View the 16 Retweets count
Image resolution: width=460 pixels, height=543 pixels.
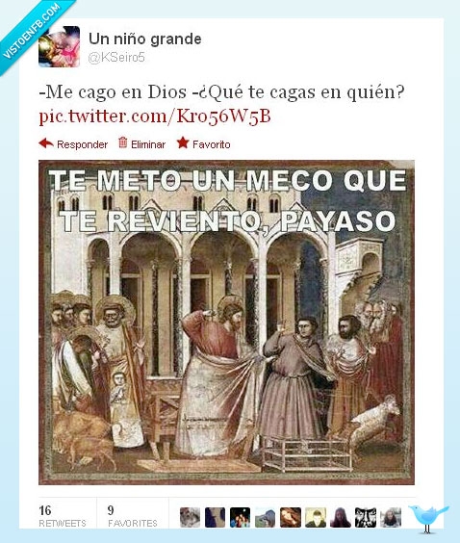click(x=63, y=516)
